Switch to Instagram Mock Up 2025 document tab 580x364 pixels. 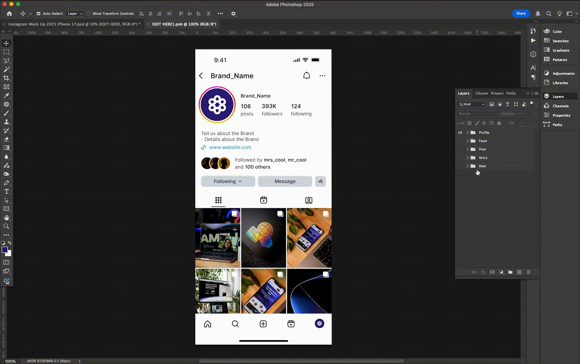click(74, 24)
